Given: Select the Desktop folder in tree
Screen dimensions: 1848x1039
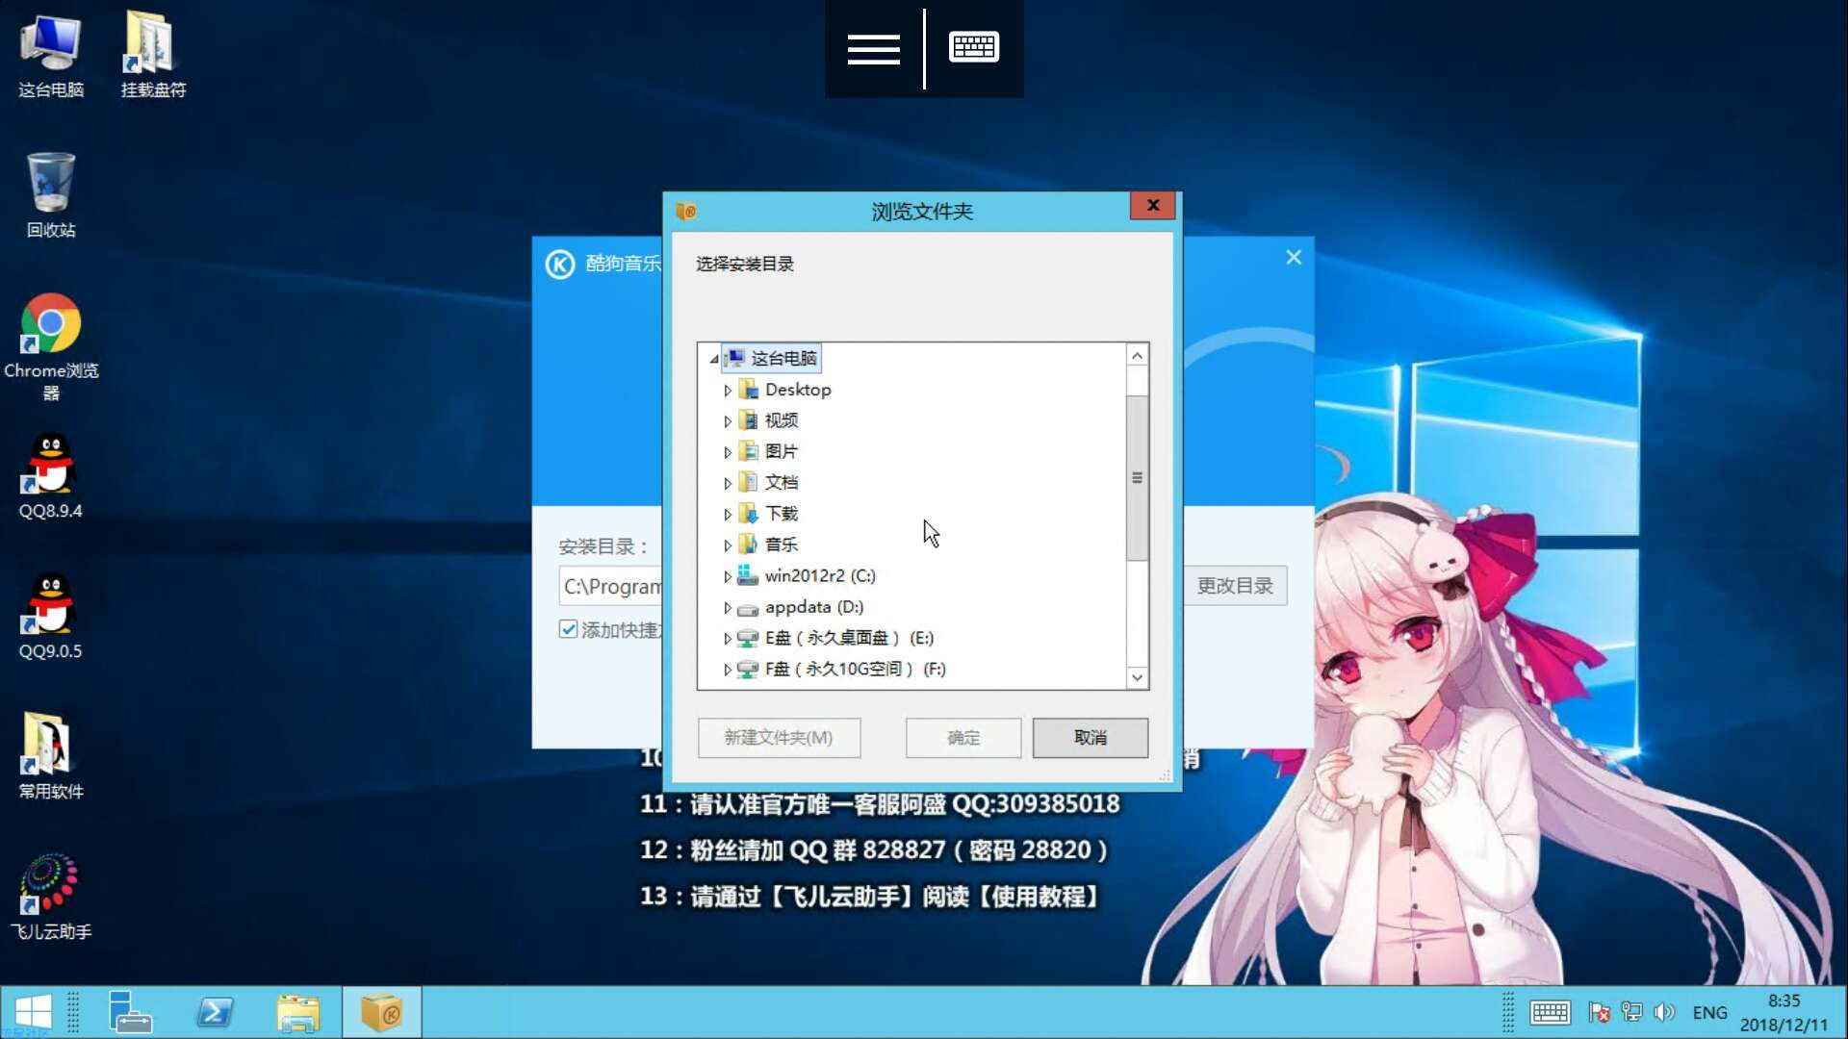Looking at the screenshot, I should (x=785, y=390).
